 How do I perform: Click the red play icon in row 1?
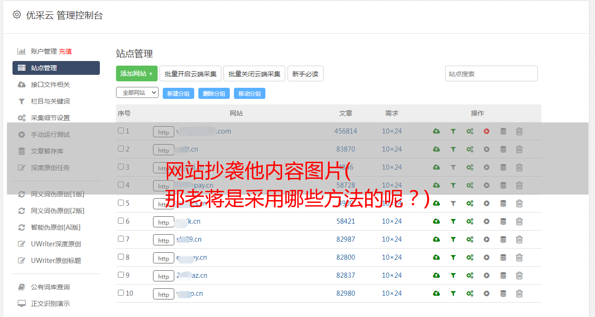pyautogui.click(x=486, y=131)
